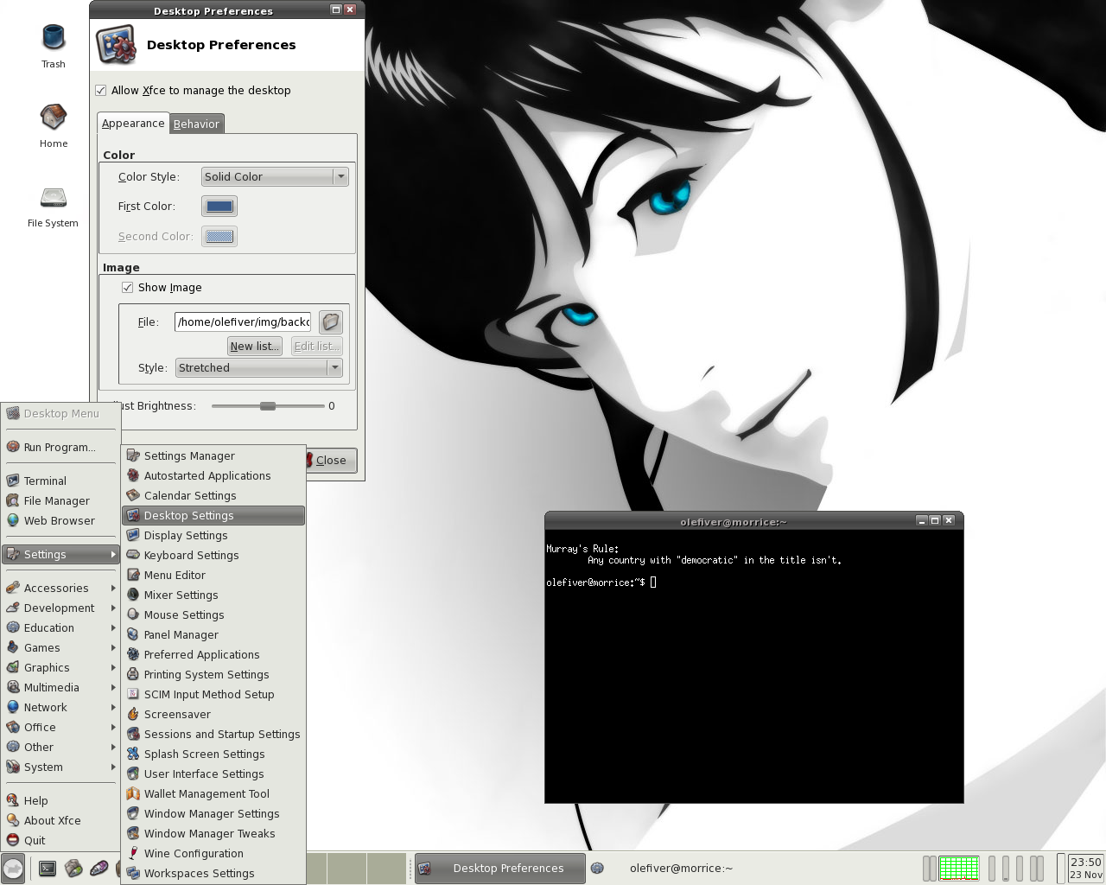Click the Menu Editor icon
This screenshot has height=885, width=1106.
133,575
